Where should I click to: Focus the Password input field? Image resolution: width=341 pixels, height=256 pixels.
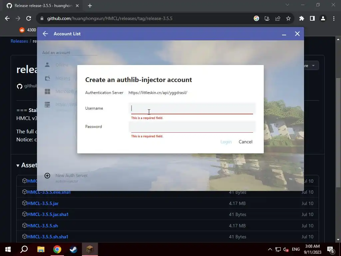click(192, 127)
